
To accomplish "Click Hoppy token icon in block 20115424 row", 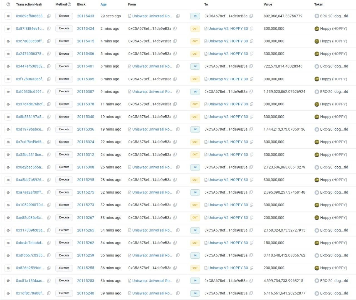I will [x=317, y=29].
